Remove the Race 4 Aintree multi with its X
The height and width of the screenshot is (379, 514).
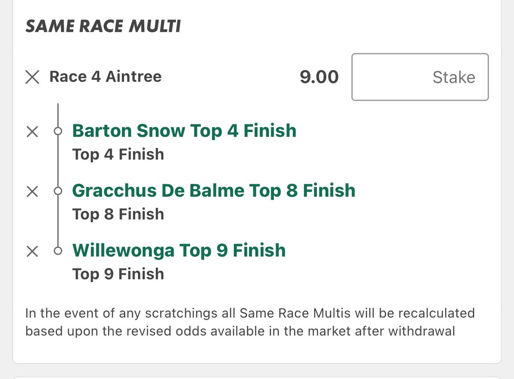pos(33,77)
